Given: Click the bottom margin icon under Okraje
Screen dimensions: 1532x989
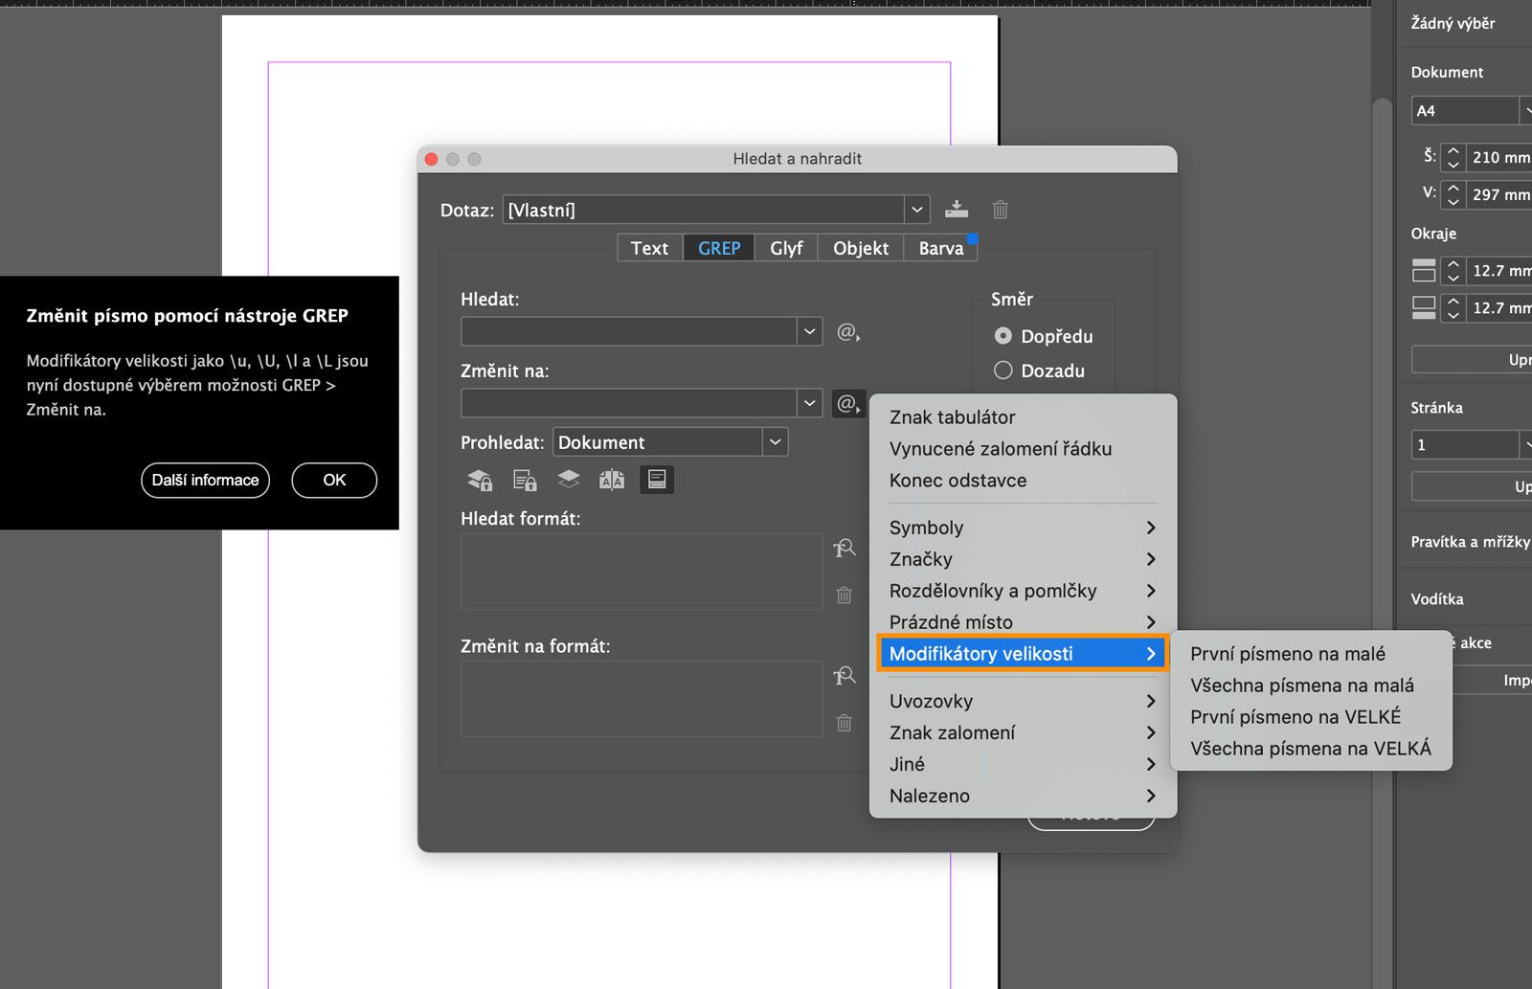Looking at the screenshot, I should coord(1424,307).
